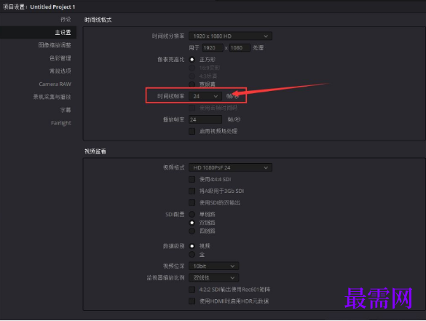
Task: Select the 16:9 变形 pixel aspect radio
Action: tap(192, 68)
